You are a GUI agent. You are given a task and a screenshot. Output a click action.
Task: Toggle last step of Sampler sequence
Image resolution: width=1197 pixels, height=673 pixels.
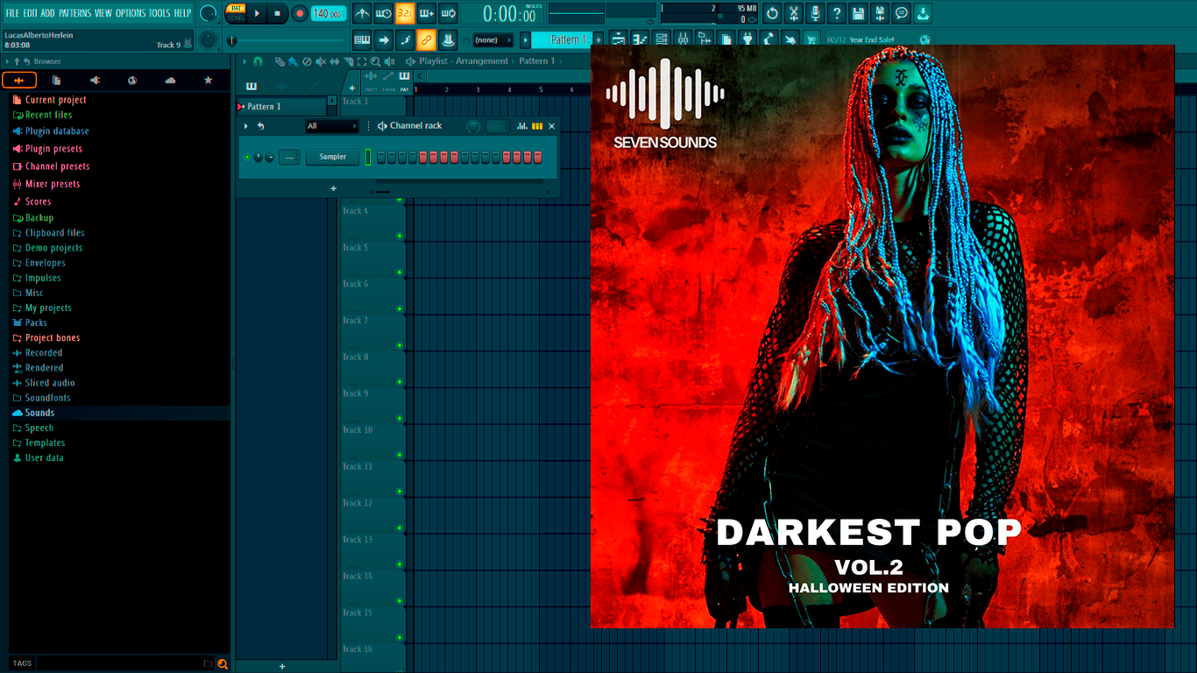538,157
